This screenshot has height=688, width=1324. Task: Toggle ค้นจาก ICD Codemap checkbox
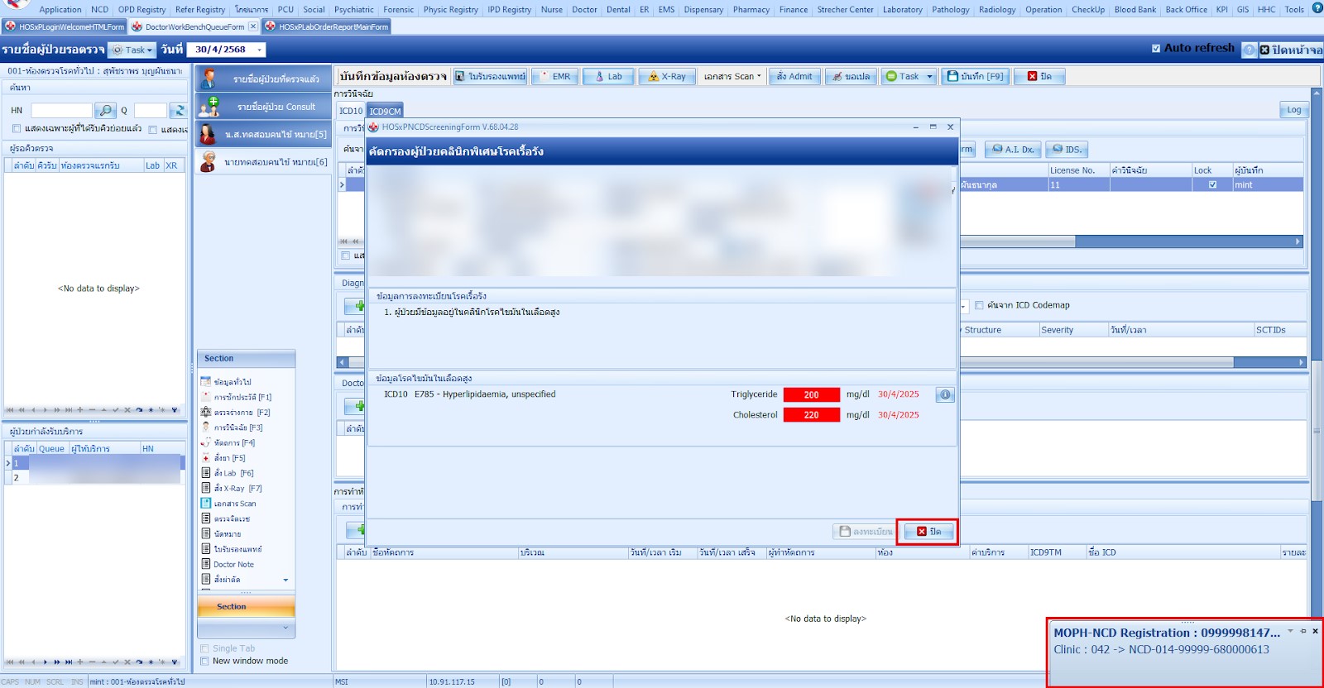coord(979,305)
